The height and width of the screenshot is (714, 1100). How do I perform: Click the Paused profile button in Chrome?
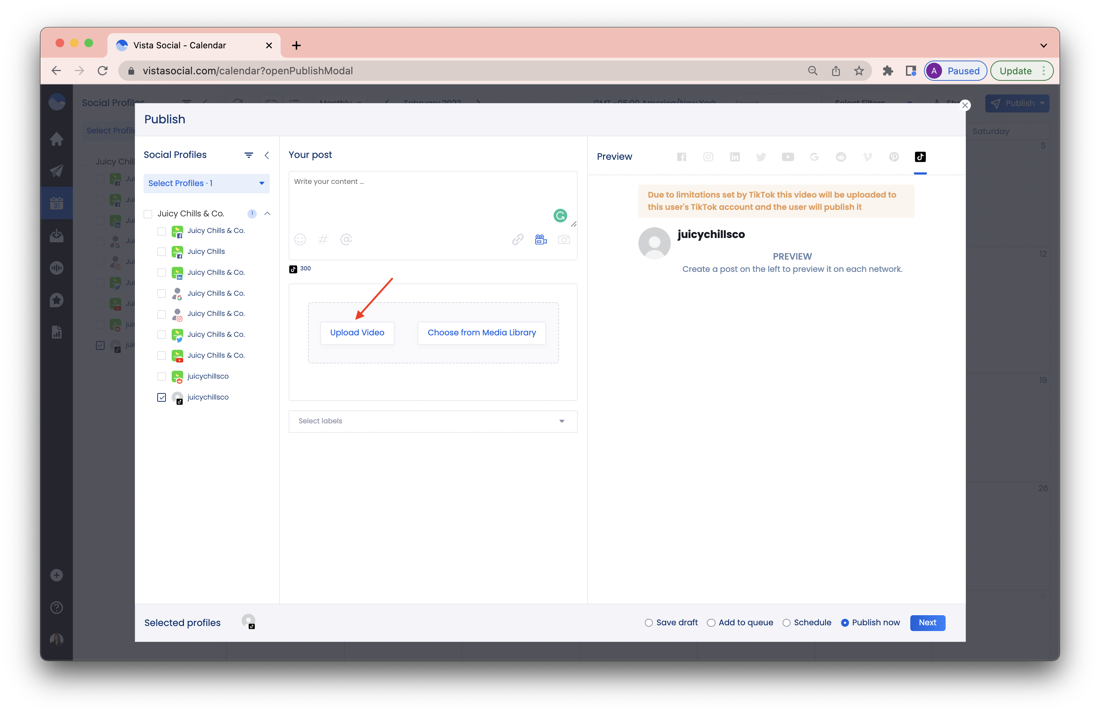(x=955, y=71)
